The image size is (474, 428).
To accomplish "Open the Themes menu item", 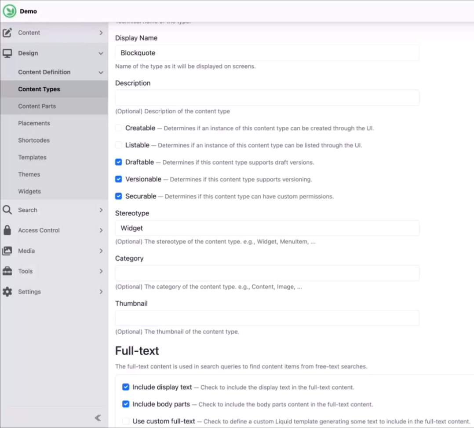I will pyautogui.click(x=54, y=174).
